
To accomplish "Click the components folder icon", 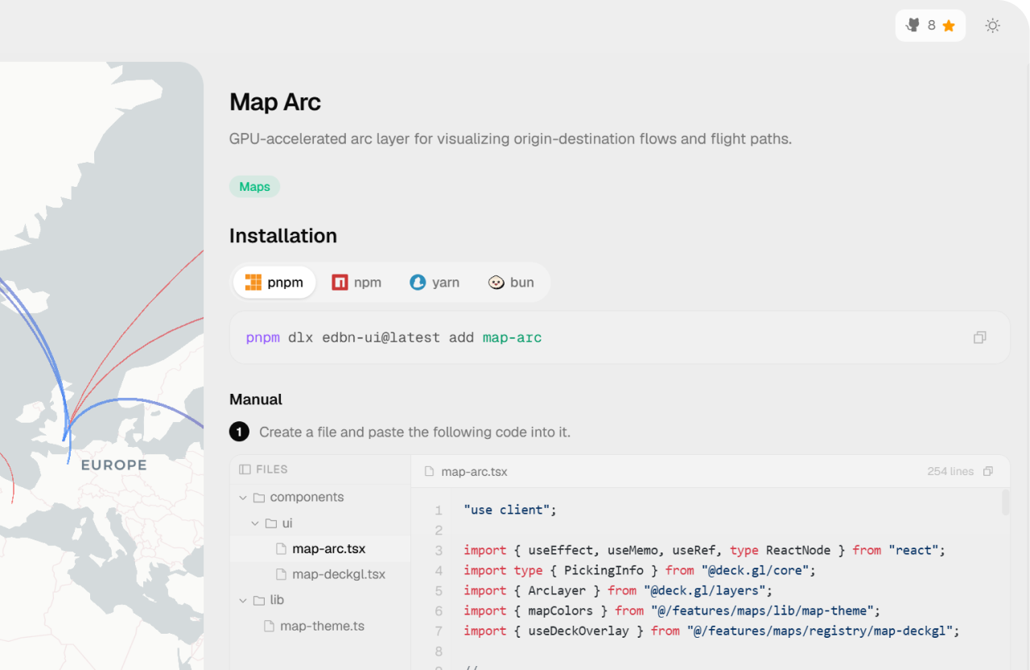I will (x=259, y=498).
